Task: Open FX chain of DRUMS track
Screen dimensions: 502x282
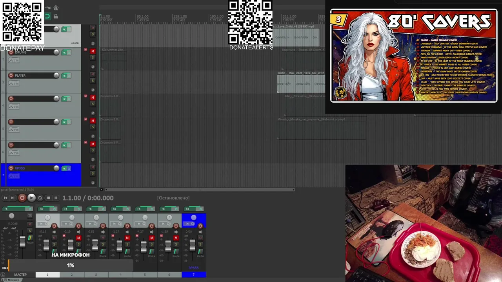Action: click(x=64, y=52)
